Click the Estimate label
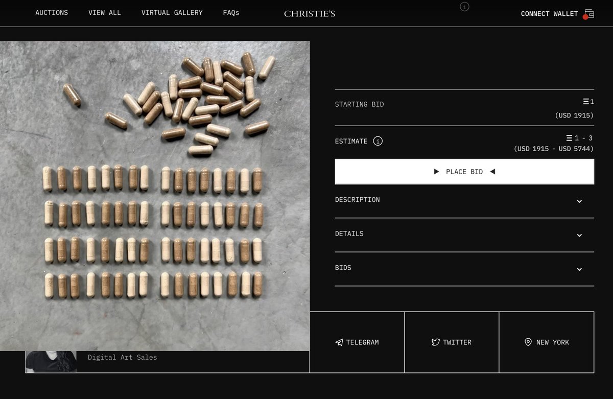 tap(351, 142)
